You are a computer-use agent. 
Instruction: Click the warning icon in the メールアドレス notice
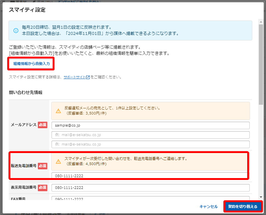coord(58,111)
